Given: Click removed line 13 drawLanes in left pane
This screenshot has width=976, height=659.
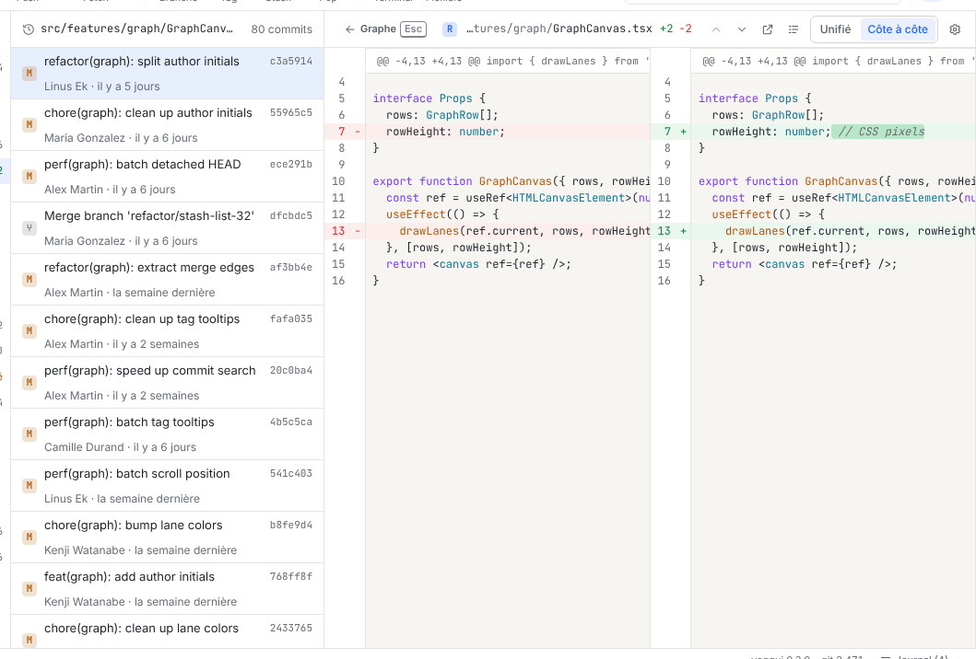Looking at the screenshot, I should (487, 231).
